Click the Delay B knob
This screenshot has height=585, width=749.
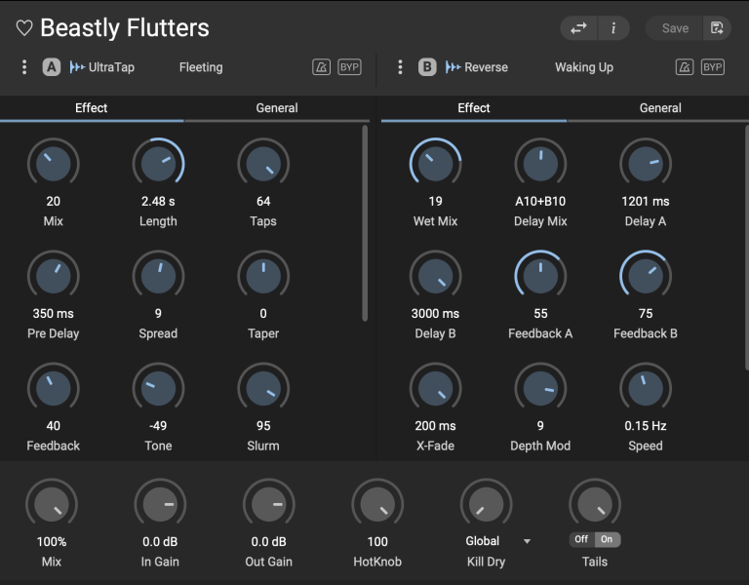point(435,276)
